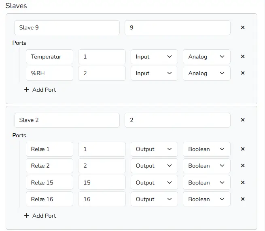The height and width of the screenshot is (231, 265).
Task: Open Relæ 15 Boolean type dropdown
Action: pyautogui.click(x=206, y=183)
